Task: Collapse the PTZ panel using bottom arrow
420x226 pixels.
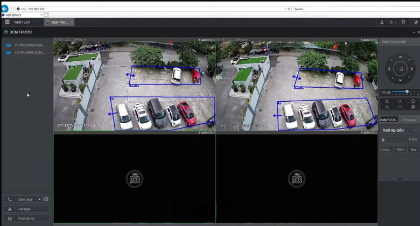Action: tap(399, 179)
